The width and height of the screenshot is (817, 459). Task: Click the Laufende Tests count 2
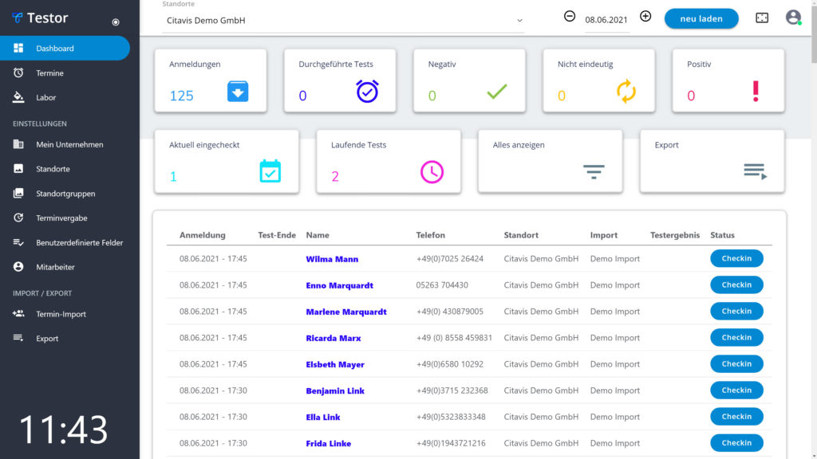[335, 176]
